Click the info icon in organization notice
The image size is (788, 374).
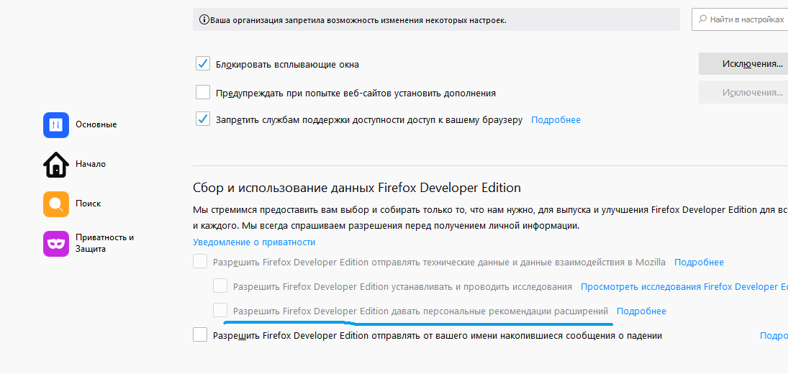[x=204, y=20]
